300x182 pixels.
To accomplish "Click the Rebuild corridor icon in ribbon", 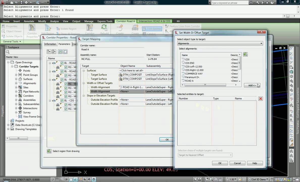I will (105, 28).
